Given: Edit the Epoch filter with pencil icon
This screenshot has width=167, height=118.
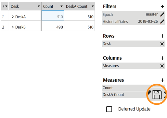Looking at the screenshot, I should [162, 15].
